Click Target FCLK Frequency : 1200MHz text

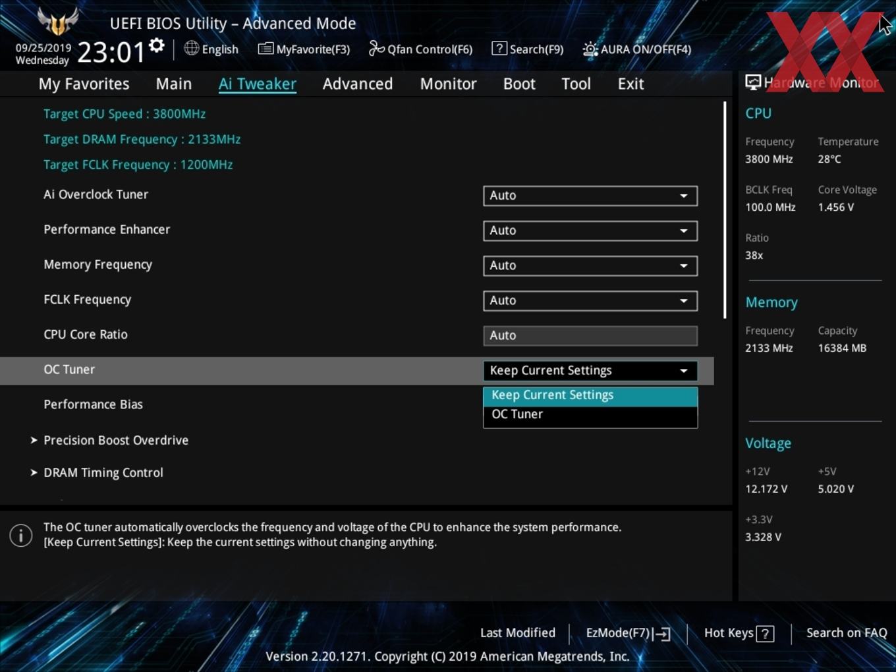[x=138, y=165]
